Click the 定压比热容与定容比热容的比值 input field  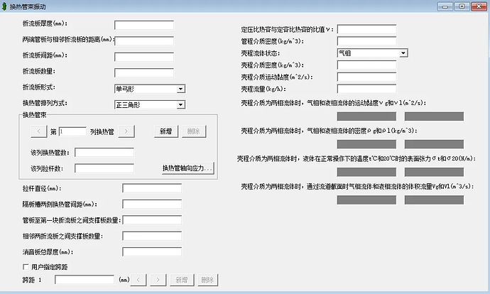tap(366, 29)
